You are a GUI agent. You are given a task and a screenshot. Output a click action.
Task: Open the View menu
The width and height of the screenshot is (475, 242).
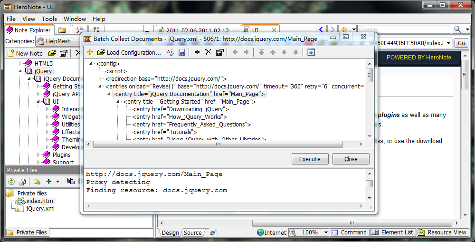(x=28, y=19)
